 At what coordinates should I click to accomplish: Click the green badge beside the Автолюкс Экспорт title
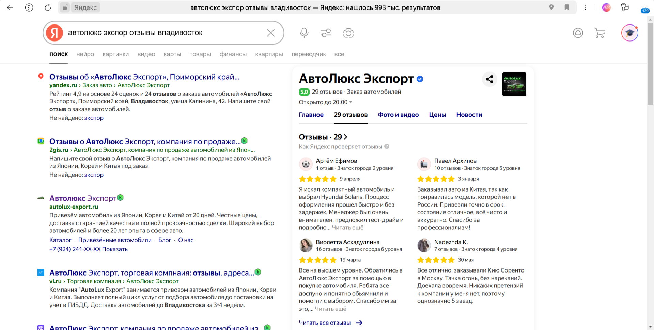point(120,197)
